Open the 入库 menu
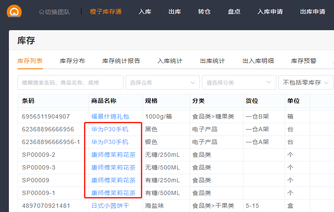This screenshot has height=212, width=334. pyautogui.click(x=145, y=12)
